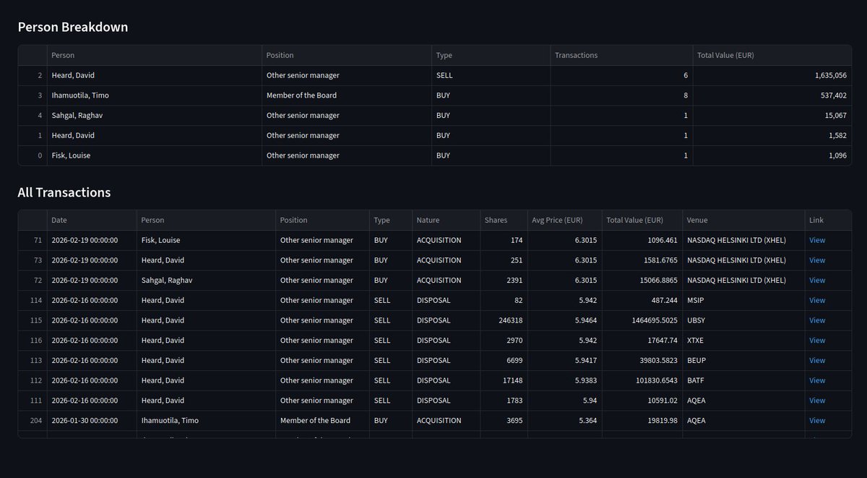
Task: Select the 5.364 average price cell
Action: click(x=564, y=421)
